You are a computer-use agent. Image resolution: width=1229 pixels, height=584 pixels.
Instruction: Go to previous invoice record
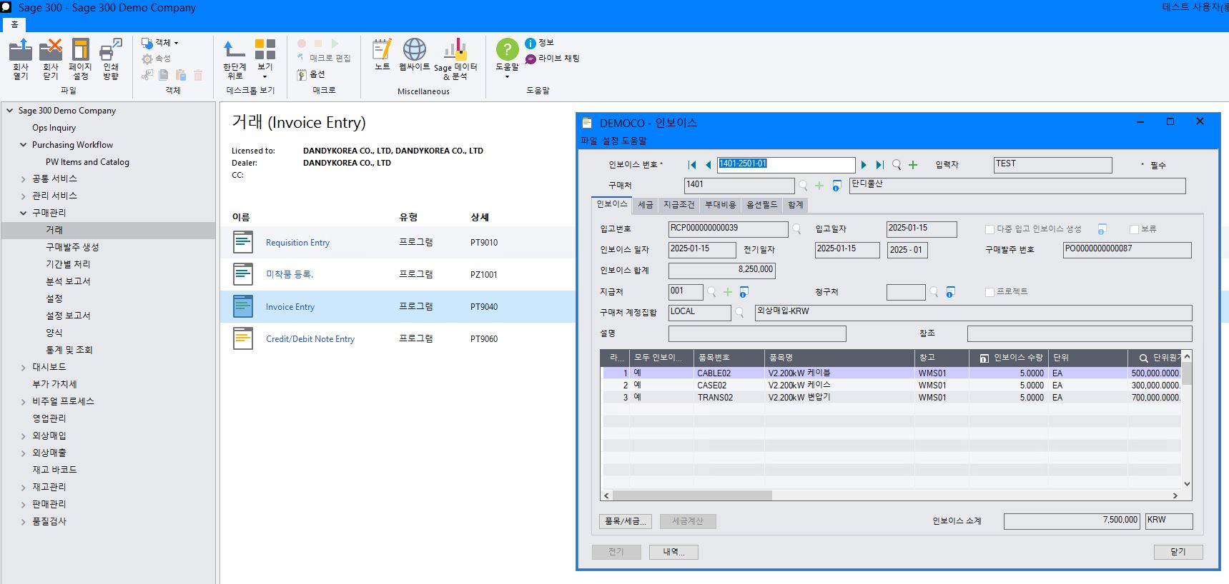[708, 165]
